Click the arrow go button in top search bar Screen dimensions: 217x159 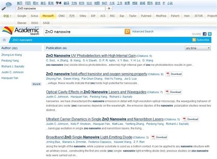109,8
